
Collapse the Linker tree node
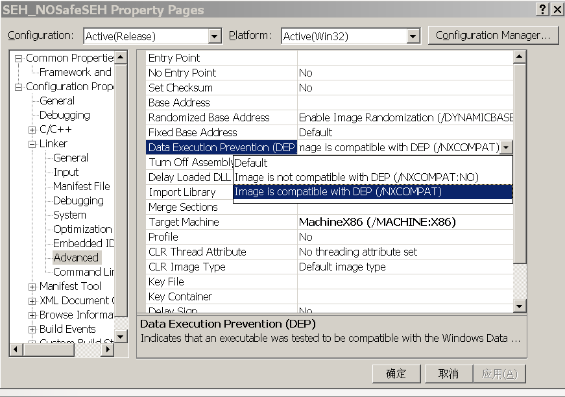pos(32,144)
